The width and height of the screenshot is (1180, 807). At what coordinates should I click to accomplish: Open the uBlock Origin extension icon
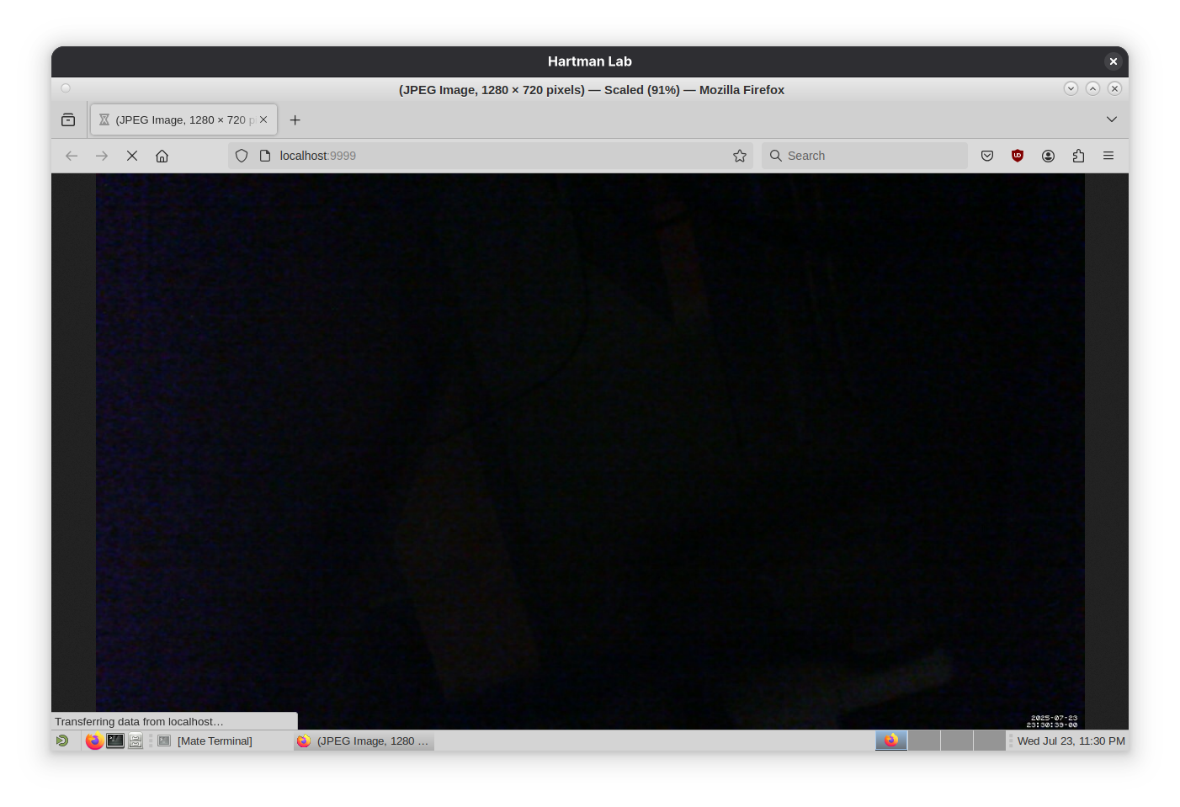1018,156
